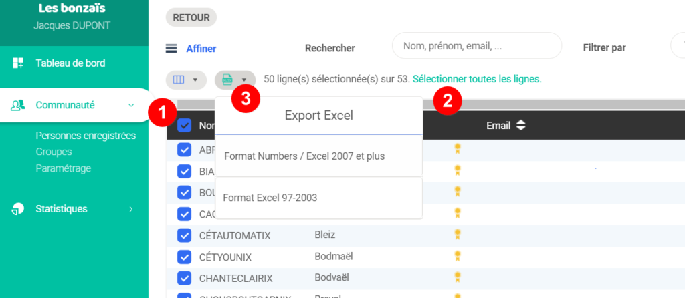Click the Statistiques pie chart icon
This screenshot has width=685, height=298.
18,209
